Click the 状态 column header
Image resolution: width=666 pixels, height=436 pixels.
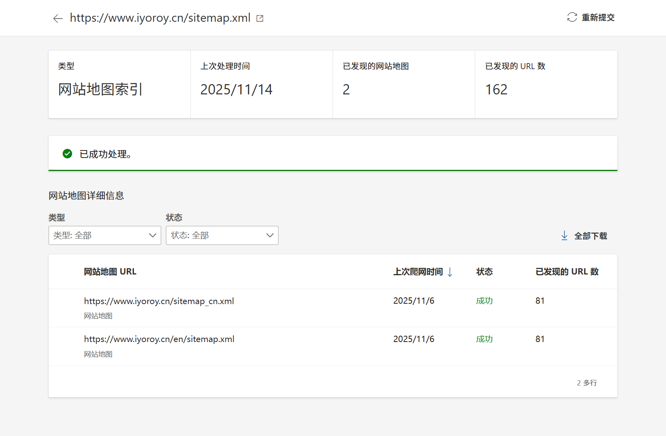click(484, 272)
